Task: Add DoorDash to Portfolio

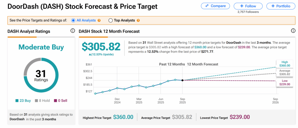Action: pyautogui.click(x=281, y=6)
